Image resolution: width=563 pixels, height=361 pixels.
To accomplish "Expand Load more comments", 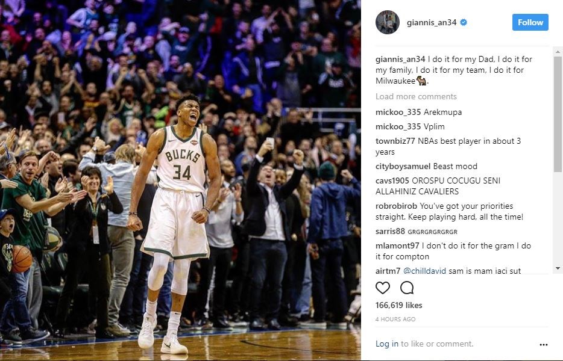I will point(416,96).
